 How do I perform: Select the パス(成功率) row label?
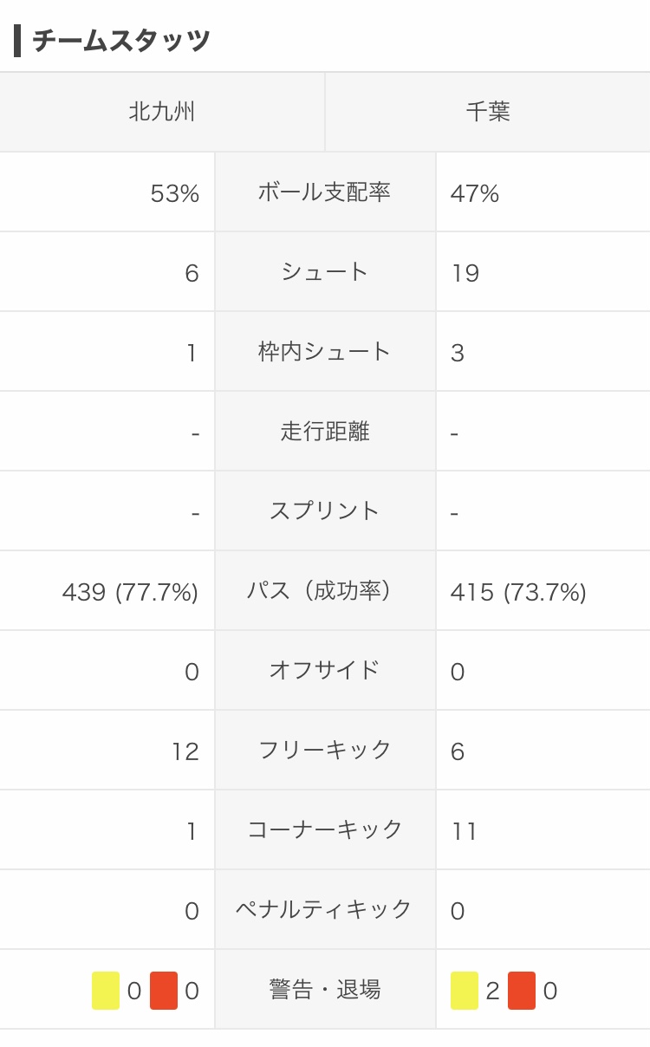(325, 591)
